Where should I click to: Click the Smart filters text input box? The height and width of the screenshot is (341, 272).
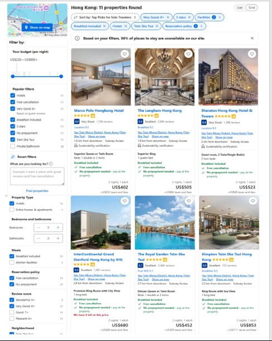pos(37,176)
